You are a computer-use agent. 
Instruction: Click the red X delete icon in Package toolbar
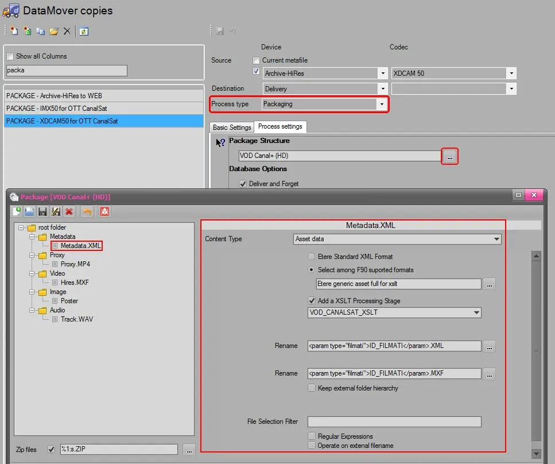tap(69, 211)
